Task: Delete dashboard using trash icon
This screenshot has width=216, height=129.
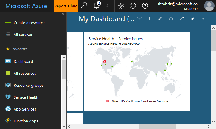Action: click(203, 18)
